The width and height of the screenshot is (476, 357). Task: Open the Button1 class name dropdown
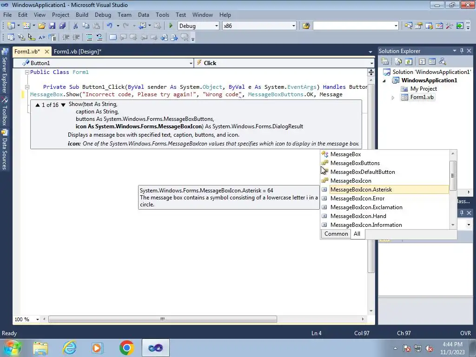pyautogui.click(x=191, y=63)
